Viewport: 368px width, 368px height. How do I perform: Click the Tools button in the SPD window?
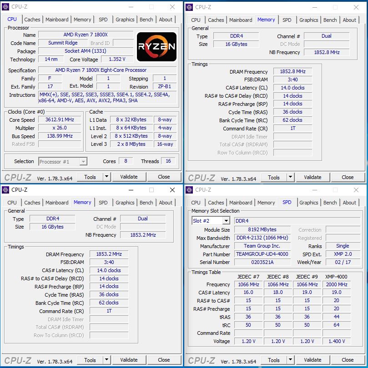tap(274, 360)
